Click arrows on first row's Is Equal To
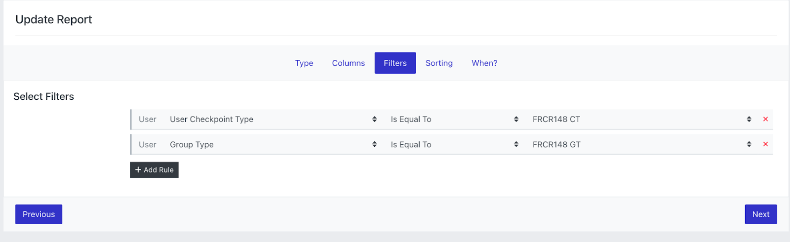790x242 pixels. 516,119
